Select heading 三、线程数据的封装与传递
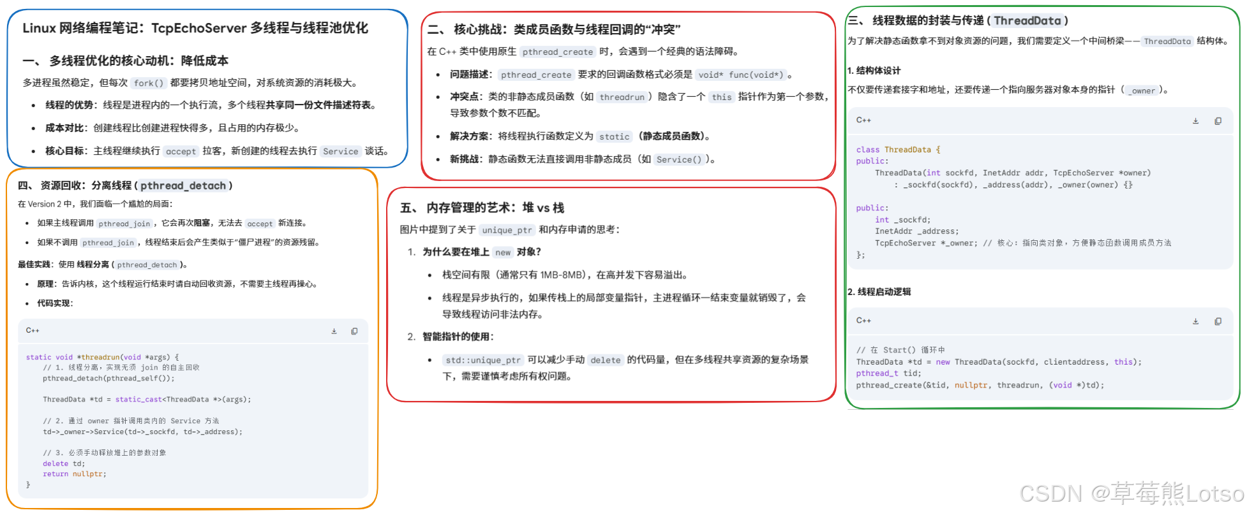The width and height of the screenshot is (1247, 515). click(x=958, y=20)
